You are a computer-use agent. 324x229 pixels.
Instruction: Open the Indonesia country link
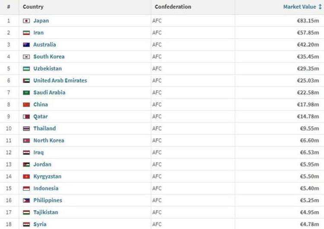(46, 188)
